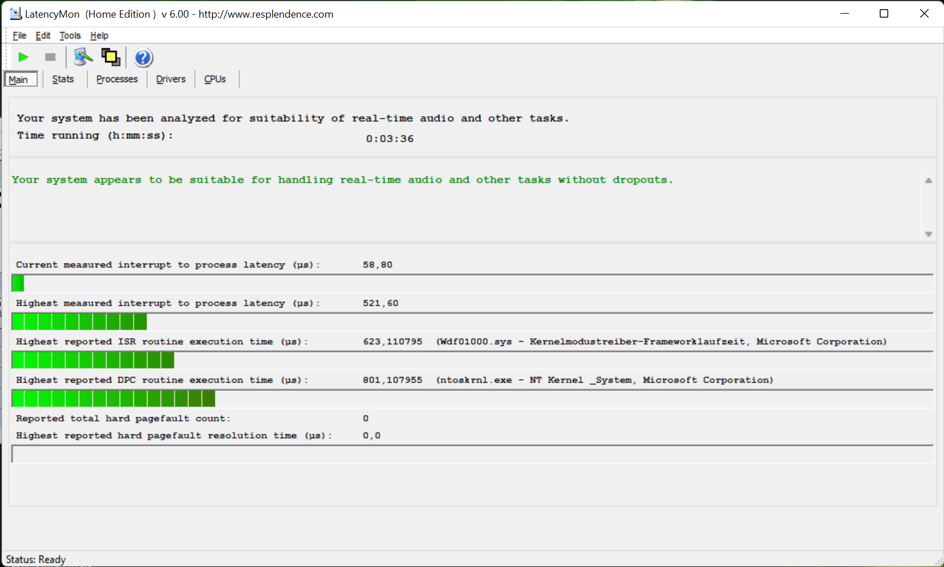
Task: Start the latency monitor with green play icon
Action: 23,57
